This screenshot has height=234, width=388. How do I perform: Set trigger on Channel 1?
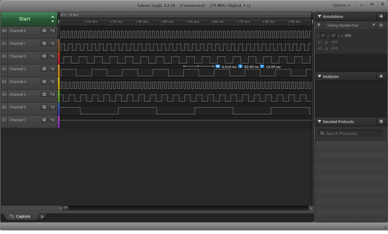[52, 43]
